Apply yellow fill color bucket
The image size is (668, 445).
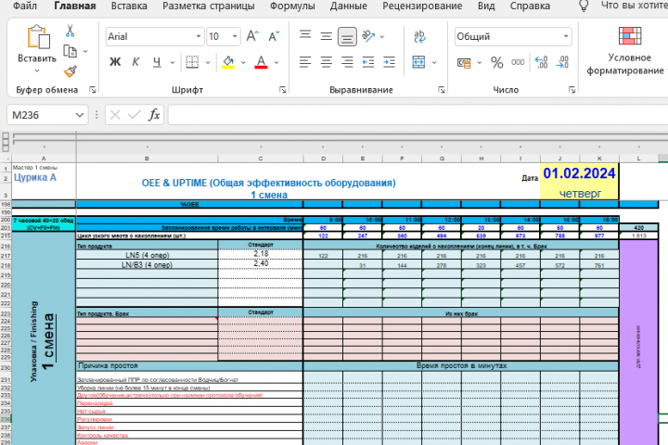tap(228, 62)
